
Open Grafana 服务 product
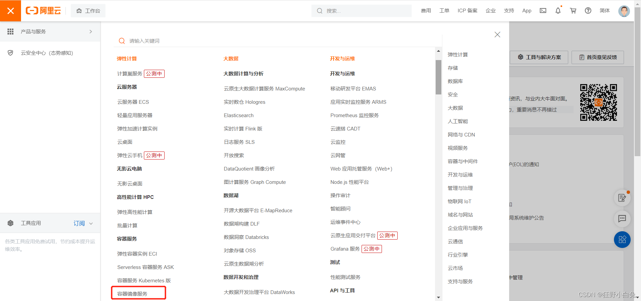click(345, 249)
